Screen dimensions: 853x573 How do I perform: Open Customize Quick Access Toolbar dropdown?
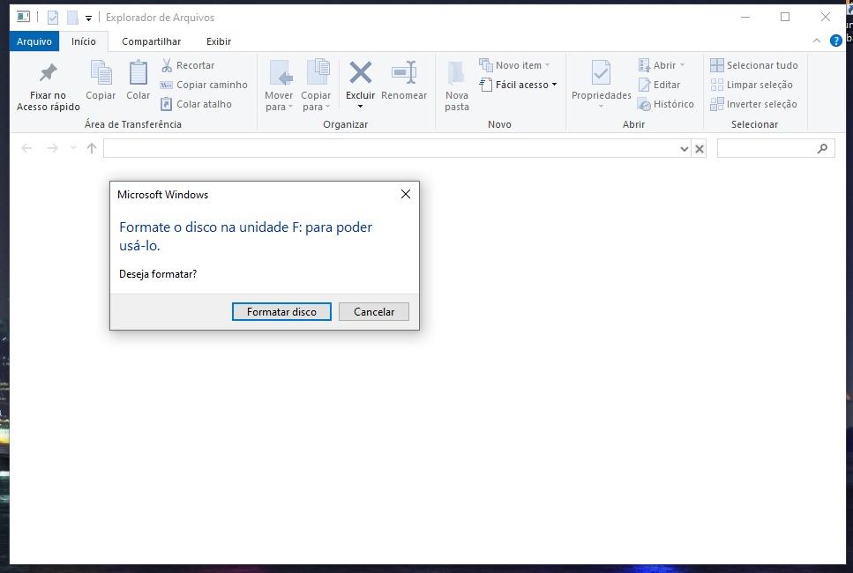click(88, 19)
